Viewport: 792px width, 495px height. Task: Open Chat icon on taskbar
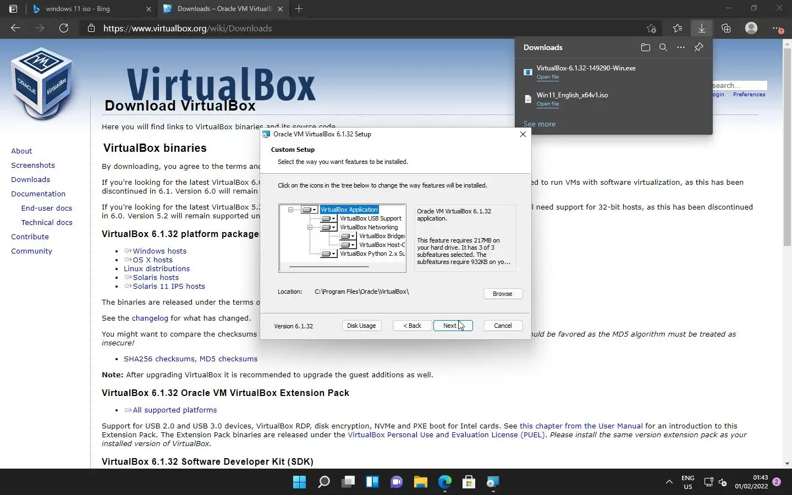[397, 482]
